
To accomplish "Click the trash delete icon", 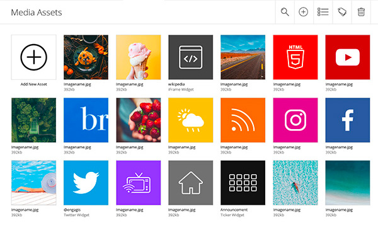I will pos(361,12).
